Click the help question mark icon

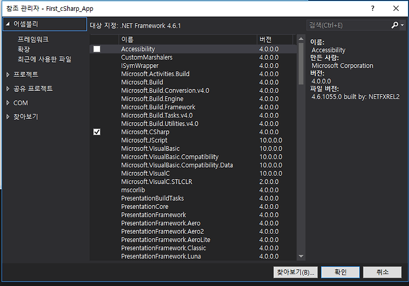[373, 9]
